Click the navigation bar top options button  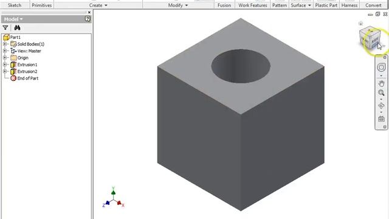[x=385, y=57]
